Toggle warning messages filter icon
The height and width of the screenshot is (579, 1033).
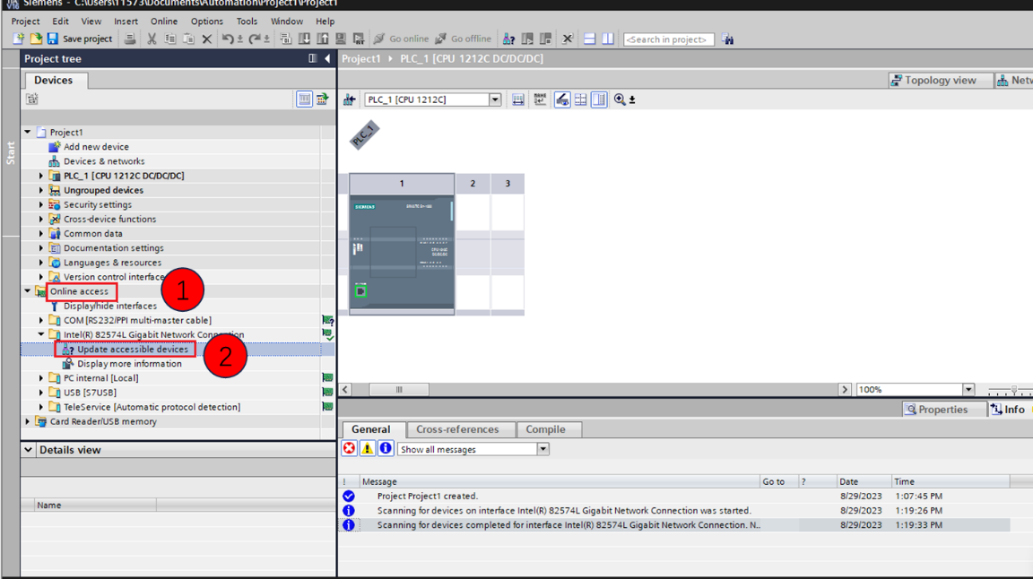click(x=367, y=448)
